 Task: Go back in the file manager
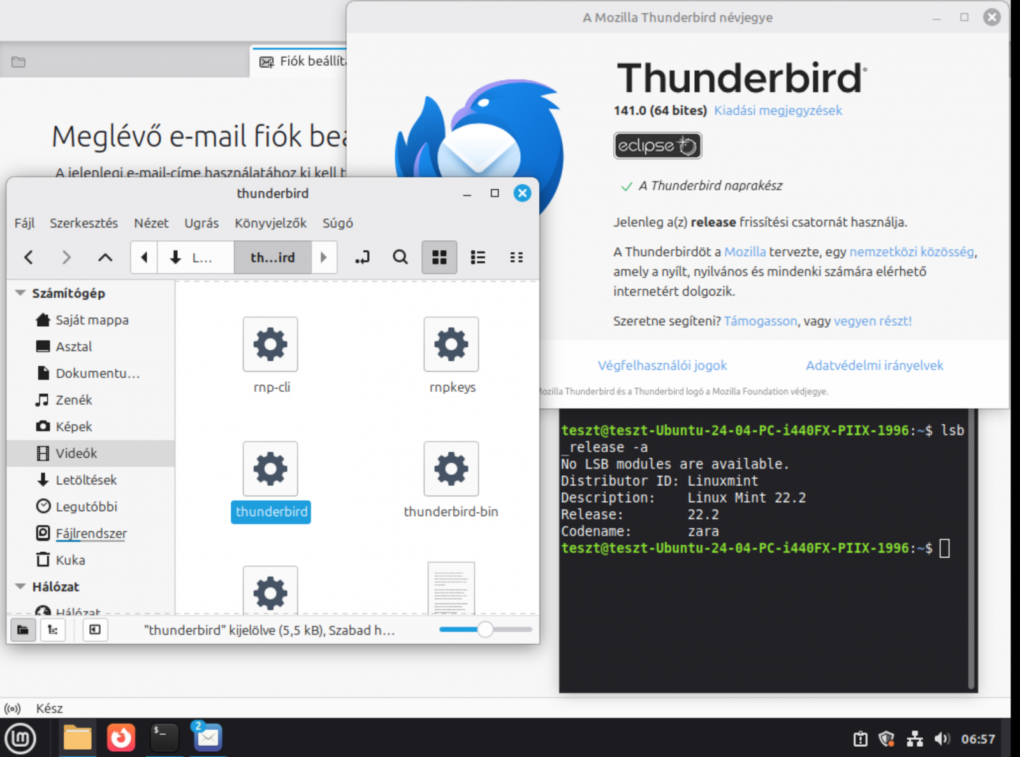tap(29, 257)
